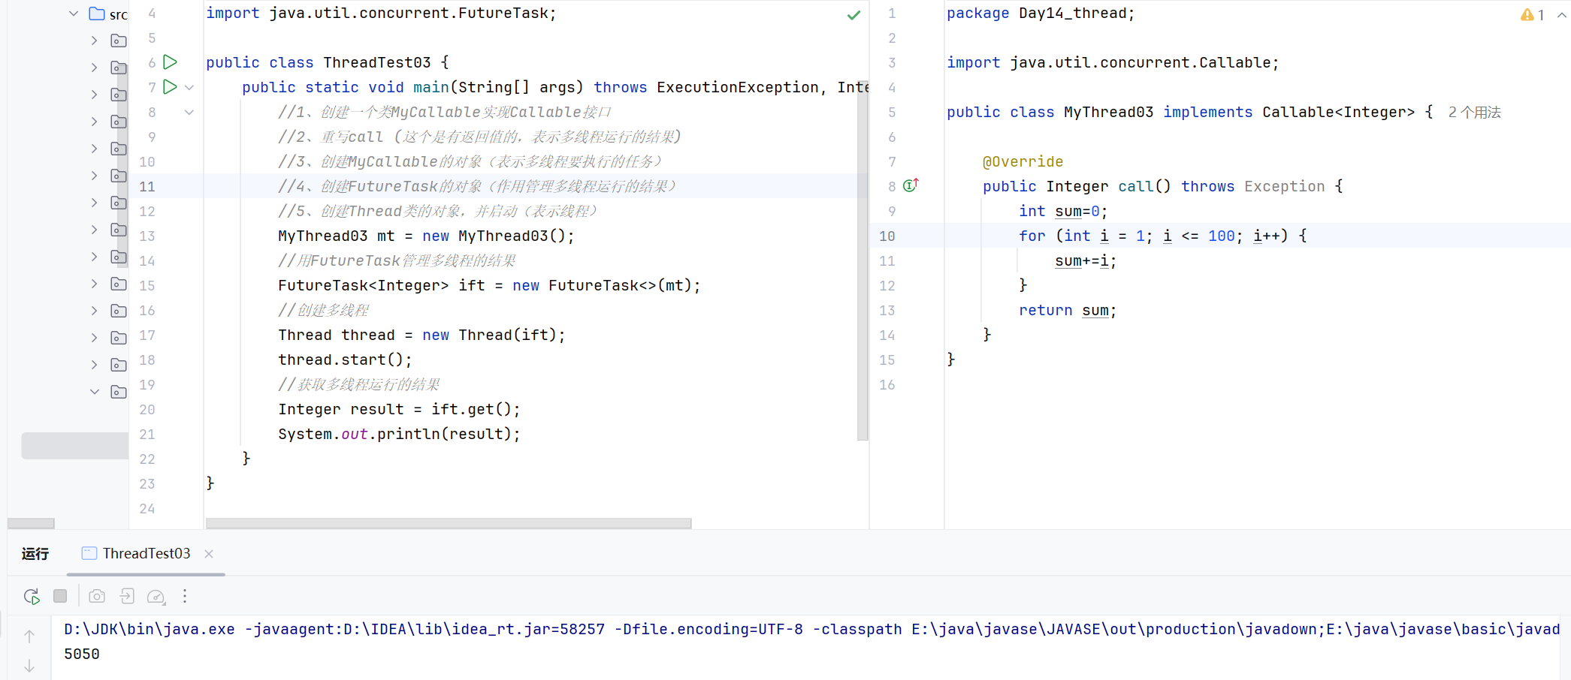Select the src folder label in project tree
Screen dimensions: 1571x680
point(119,14)
